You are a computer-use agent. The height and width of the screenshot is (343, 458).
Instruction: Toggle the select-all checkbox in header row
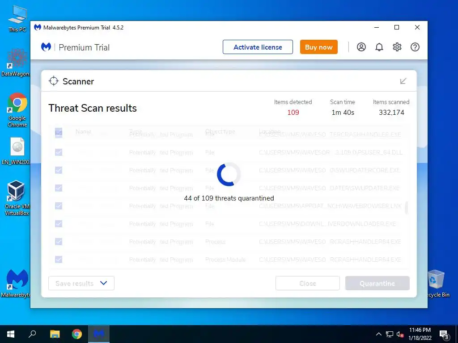point(59,132)
